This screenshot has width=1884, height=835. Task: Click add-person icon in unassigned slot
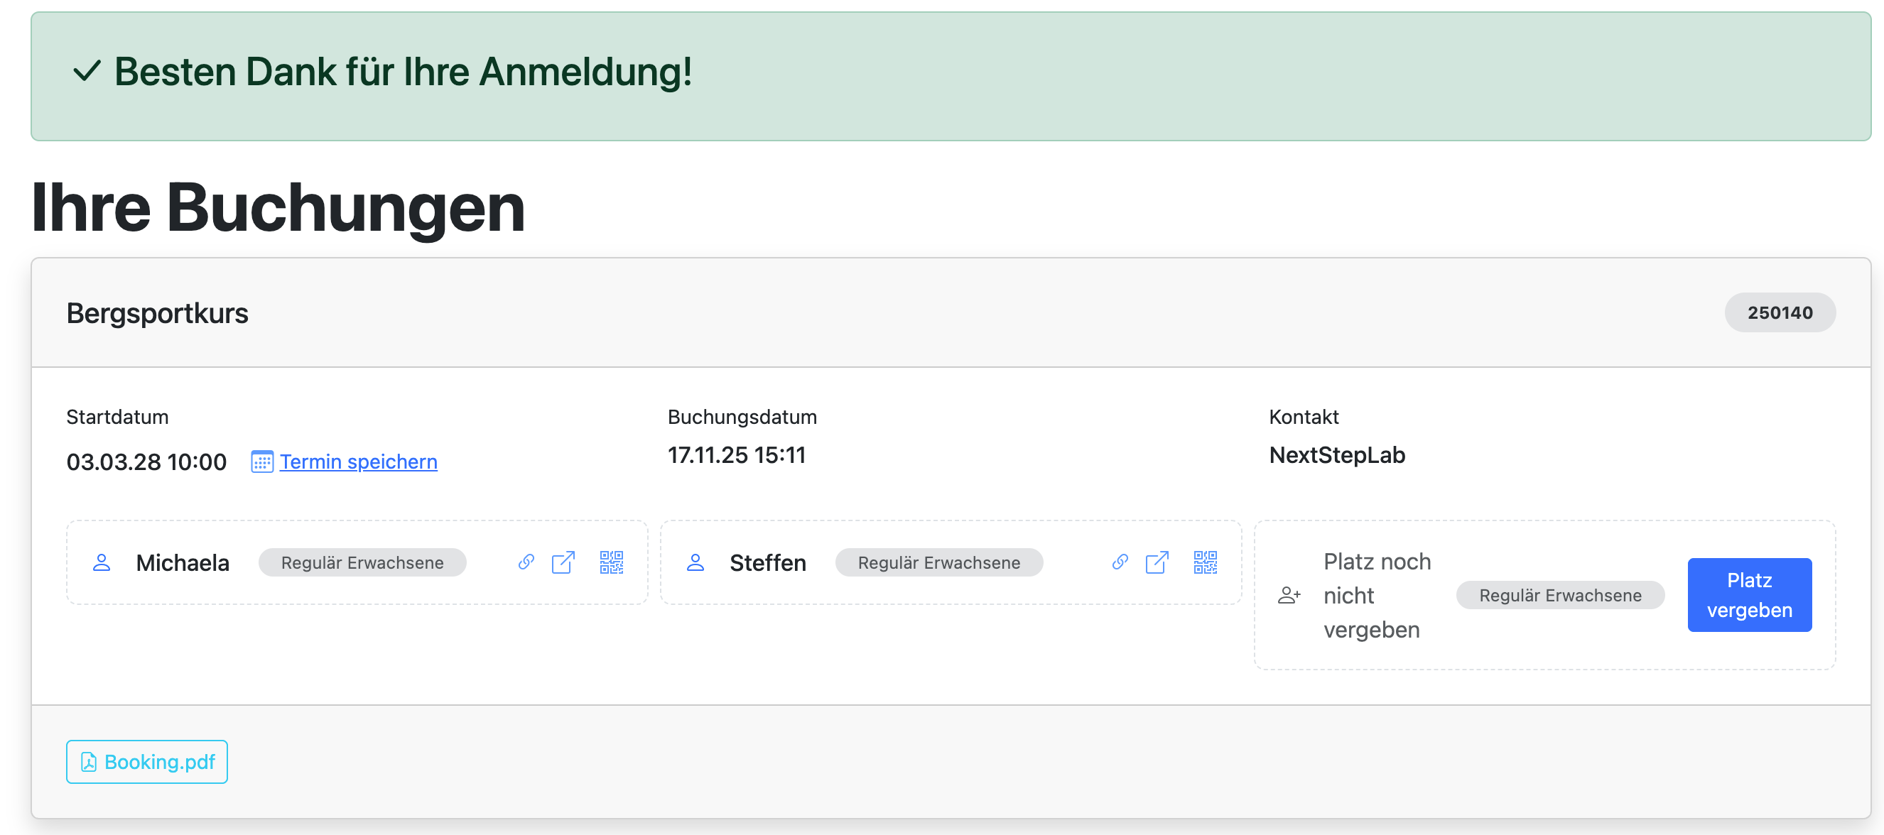click(1289, 595)
